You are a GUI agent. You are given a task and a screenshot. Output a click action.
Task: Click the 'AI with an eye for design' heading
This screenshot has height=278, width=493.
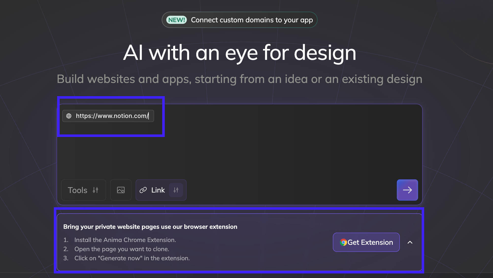coord(239,53)
